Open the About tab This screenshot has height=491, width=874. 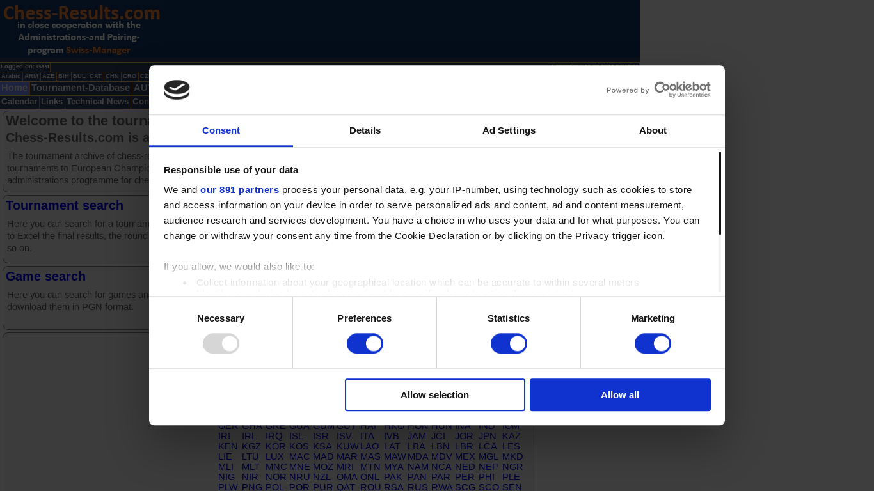[653, 130]
